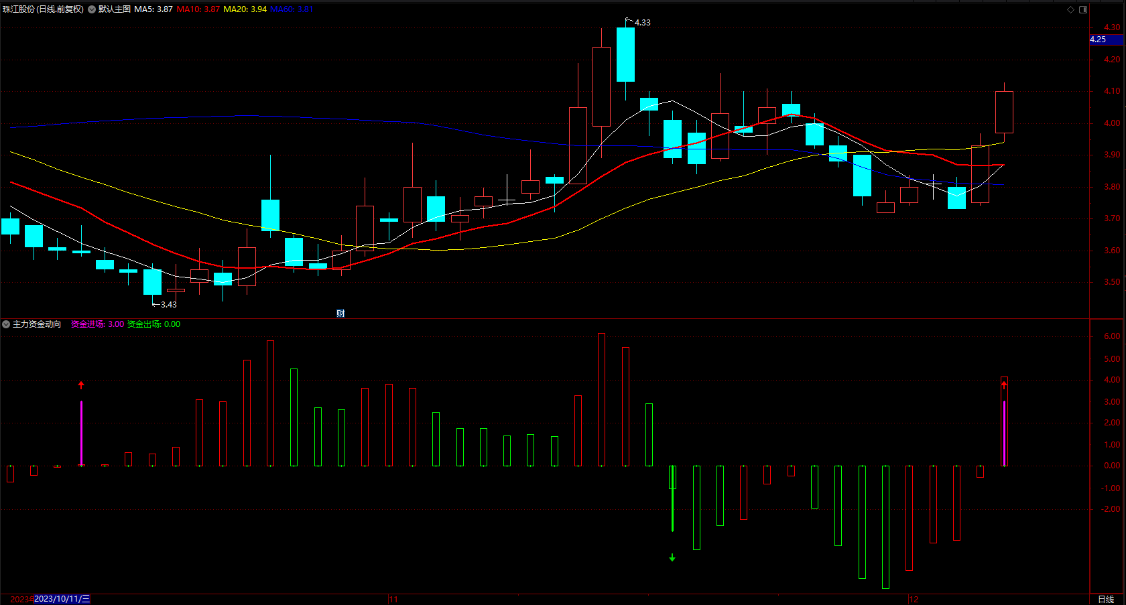
Task: Click the 3.43 low price label
Action: tap(169, 305)
